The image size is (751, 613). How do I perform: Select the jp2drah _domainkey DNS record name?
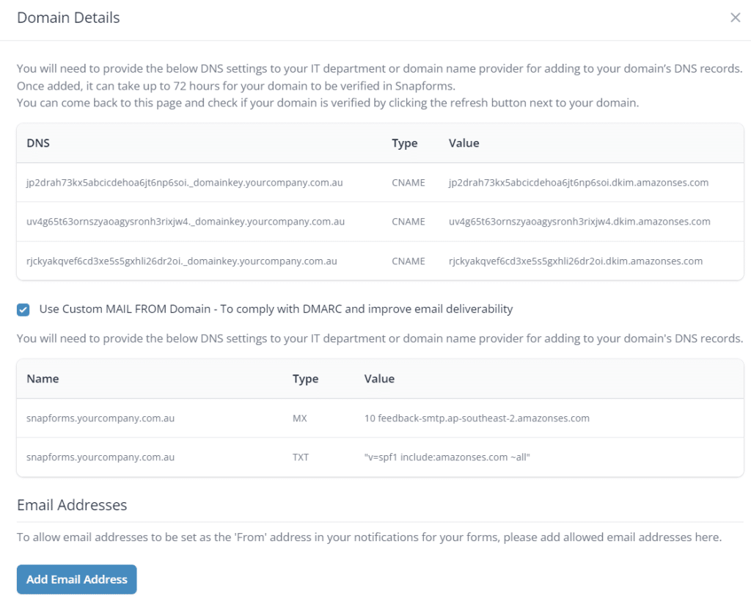tap(185, 182)
